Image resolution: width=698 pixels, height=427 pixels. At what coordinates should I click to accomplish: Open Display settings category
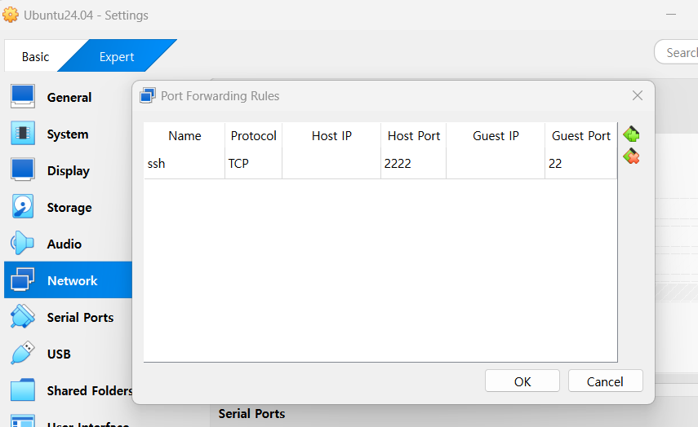[68, 170]
